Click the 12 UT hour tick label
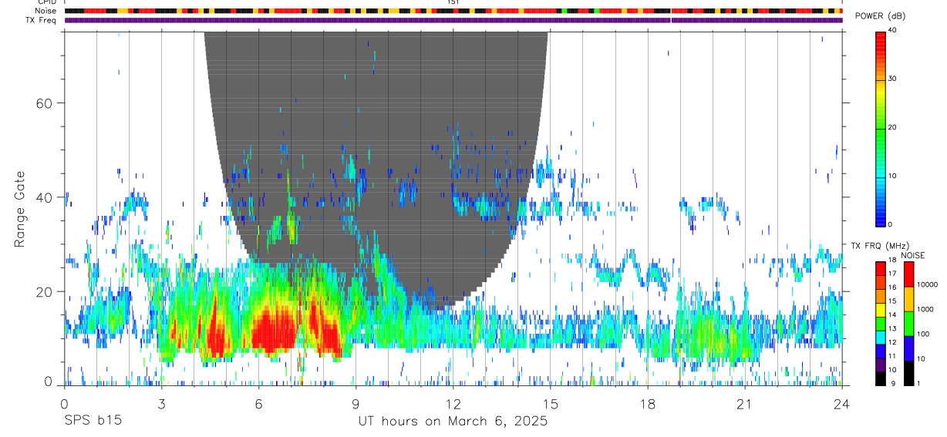This screenshot has width=947, height=437. pyautogui.click(x=453, y=405)
